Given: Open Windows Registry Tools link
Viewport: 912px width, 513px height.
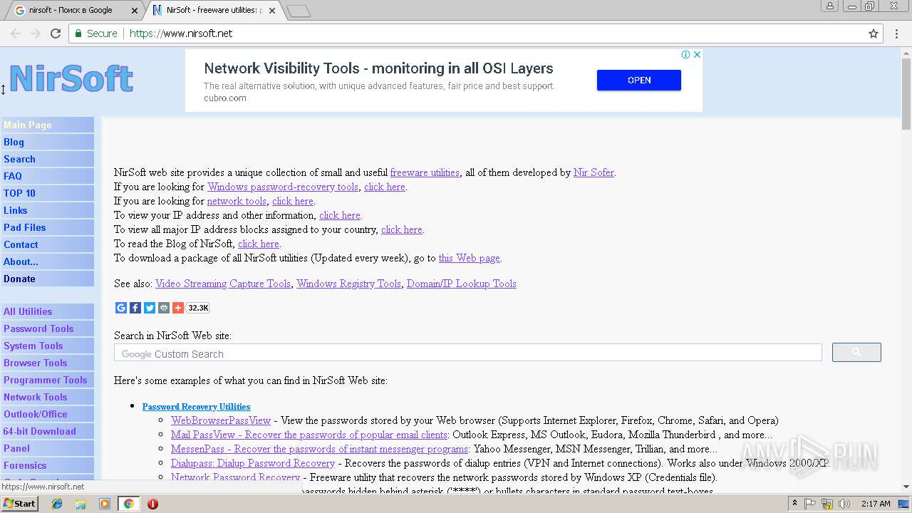Looking at the screenshot, I should point(349,284).
